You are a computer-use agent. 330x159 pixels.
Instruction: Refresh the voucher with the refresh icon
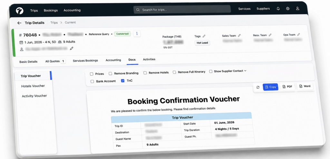[x=258, y=87]
